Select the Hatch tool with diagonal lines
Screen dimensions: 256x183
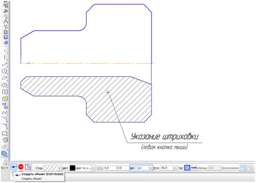5,147
